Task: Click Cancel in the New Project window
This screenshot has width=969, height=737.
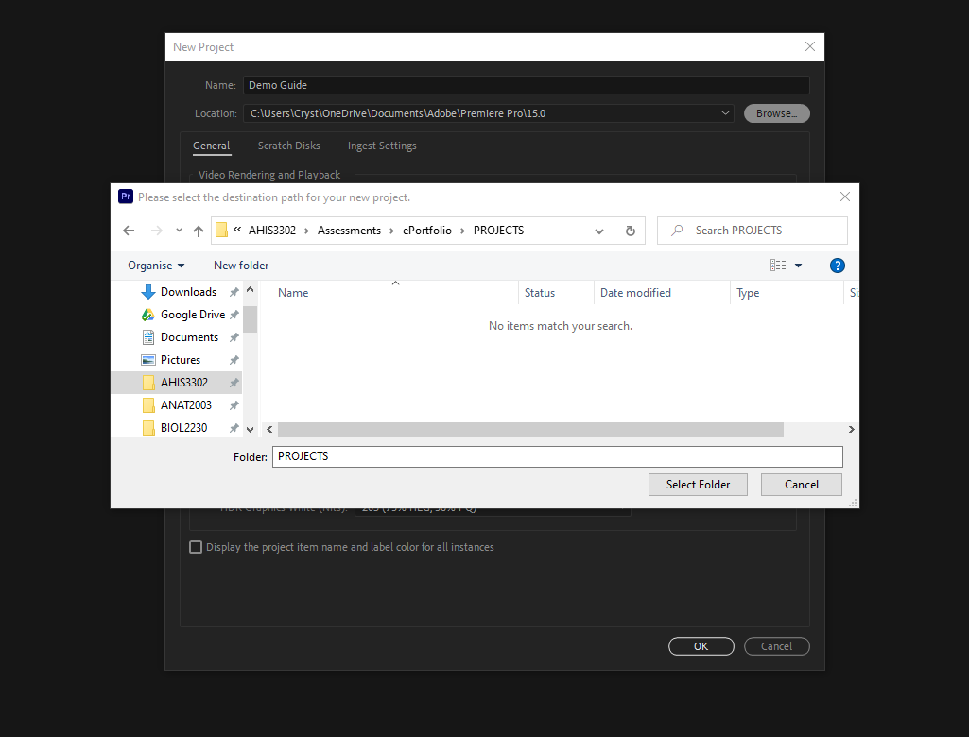Action: click(777, 646)
